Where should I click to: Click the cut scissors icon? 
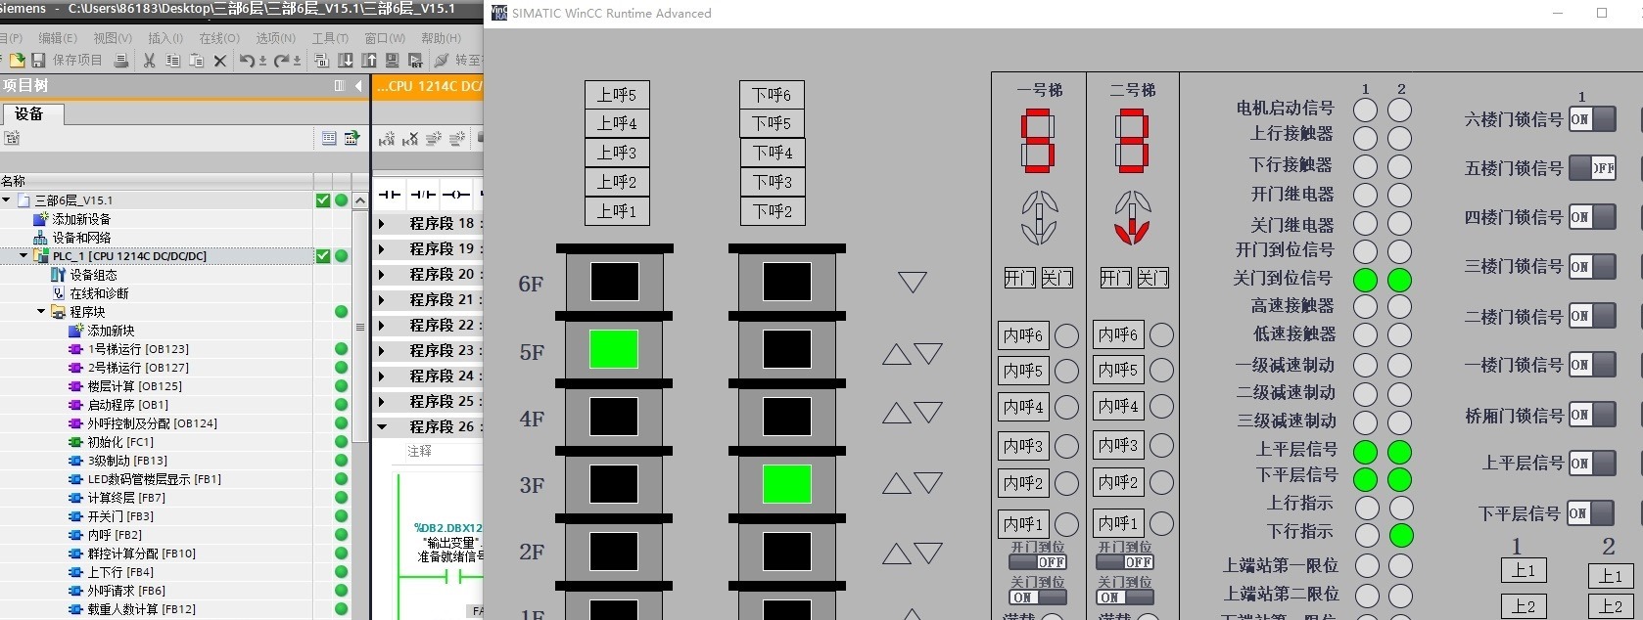[x=150, y=60]
